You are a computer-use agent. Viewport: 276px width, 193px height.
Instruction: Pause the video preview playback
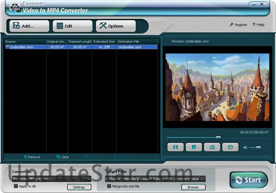click(176, 147)
